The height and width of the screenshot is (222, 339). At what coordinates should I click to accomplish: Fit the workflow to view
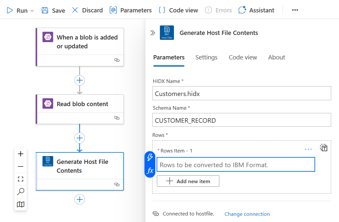(x=21, y=179)
